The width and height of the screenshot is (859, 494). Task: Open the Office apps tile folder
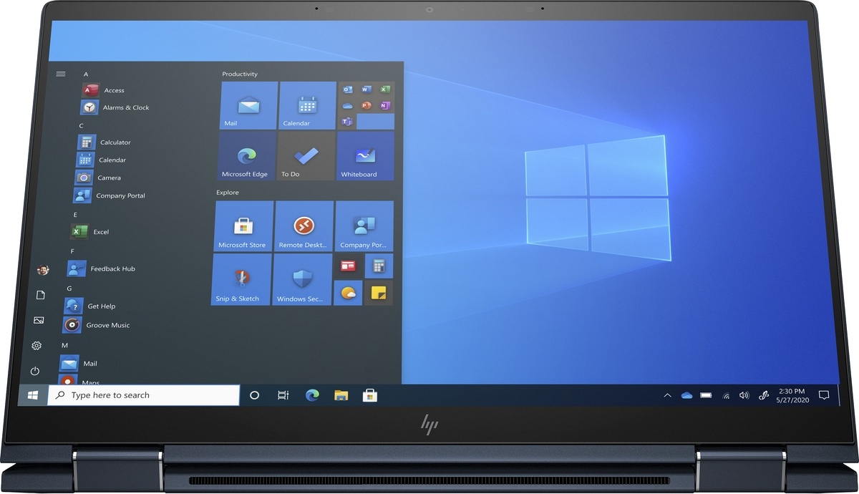365,106
